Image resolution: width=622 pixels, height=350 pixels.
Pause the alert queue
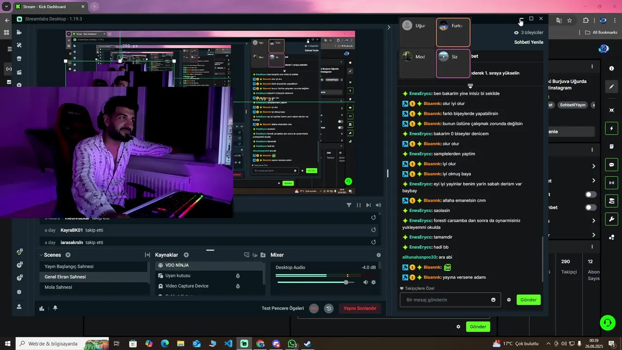[x=359, y=205]
